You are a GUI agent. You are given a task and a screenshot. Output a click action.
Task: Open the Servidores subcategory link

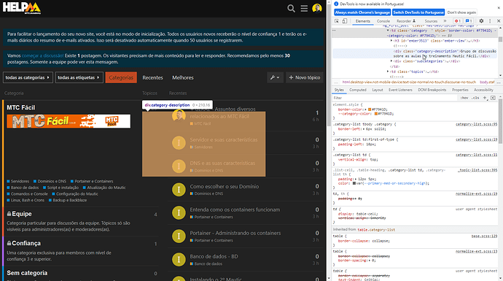[20, 181]
